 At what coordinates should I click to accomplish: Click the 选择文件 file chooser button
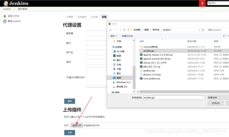pyautogui.click(x=77, y=125)
